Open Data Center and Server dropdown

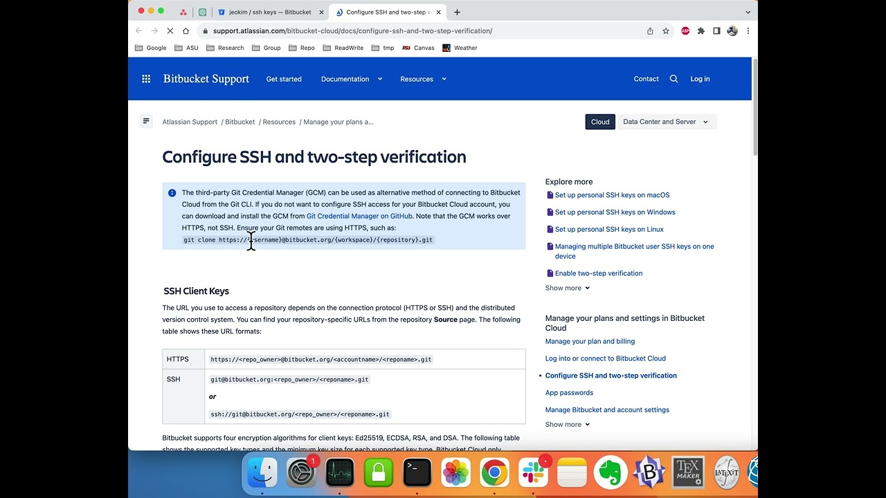(x=665, y=122)
